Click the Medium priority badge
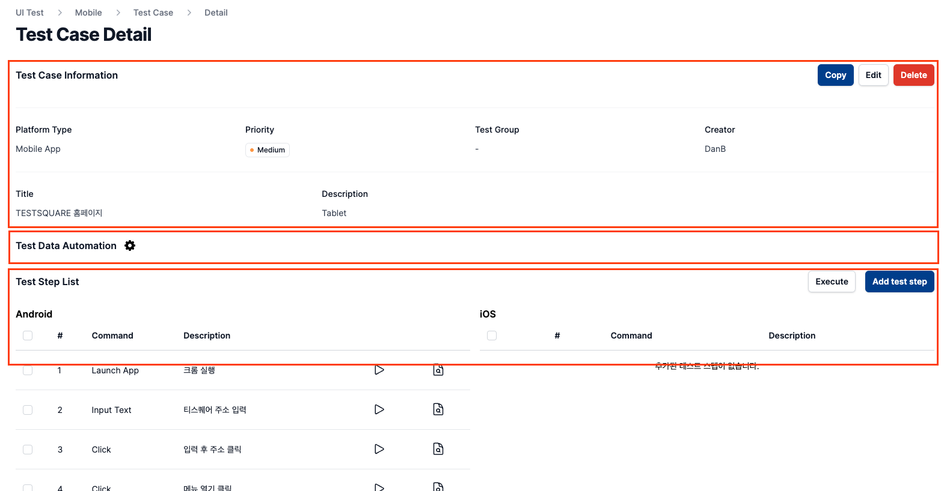 coord(268,150)
